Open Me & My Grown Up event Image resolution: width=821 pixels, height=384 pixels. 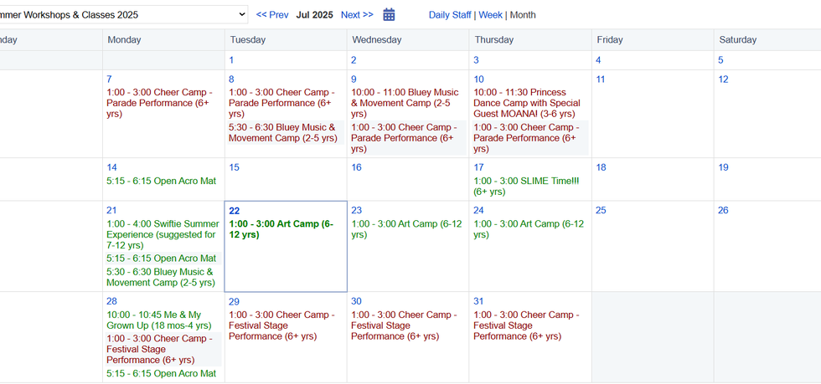tap(158, 320)
